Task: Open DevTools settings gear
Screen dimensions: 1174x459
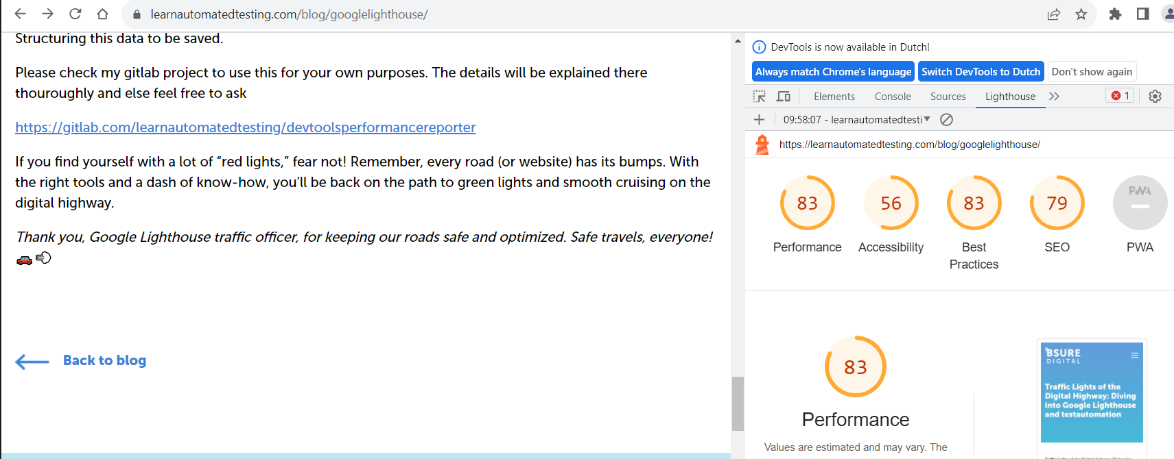Action: click(1155, 97)
